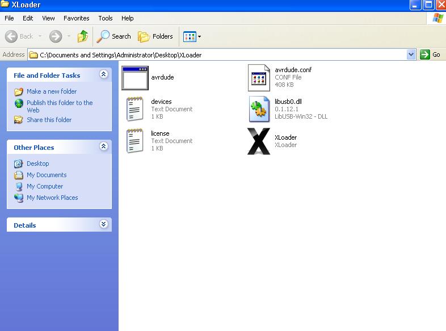This screenshot has height=331, width=446.
Task: Select the avrdude file name label
Action: (162, 77)
